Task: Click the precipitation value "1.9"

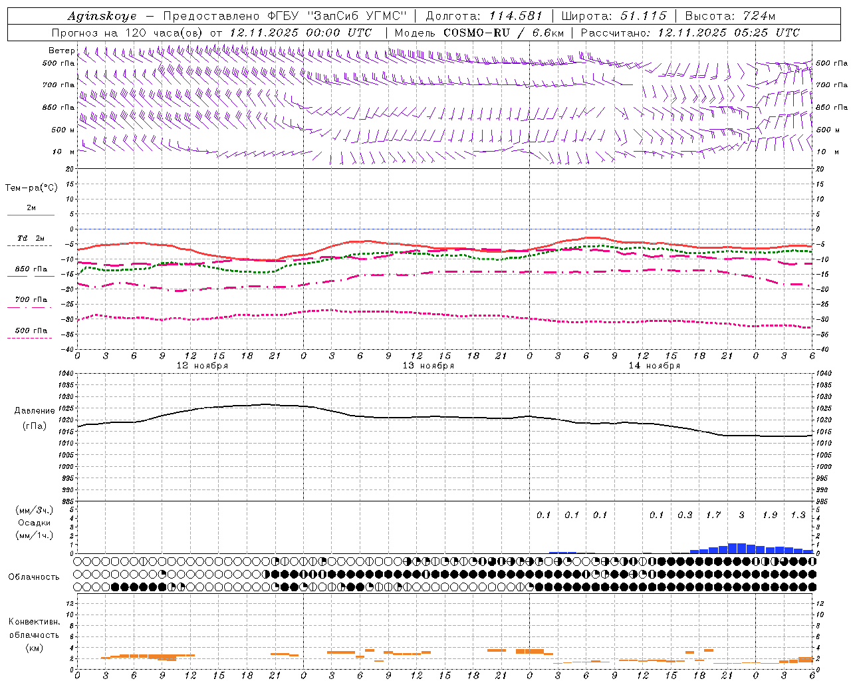Action: pyautogui.click(x=770, y=515)
